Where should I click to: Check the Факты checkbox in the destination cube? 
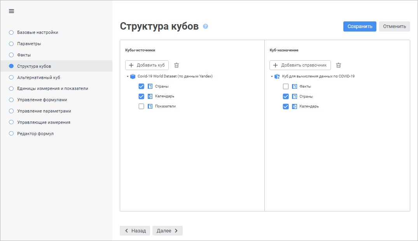point(286,86)
